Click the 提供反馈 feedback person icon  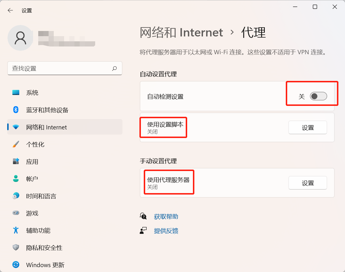tap(143, 231)
